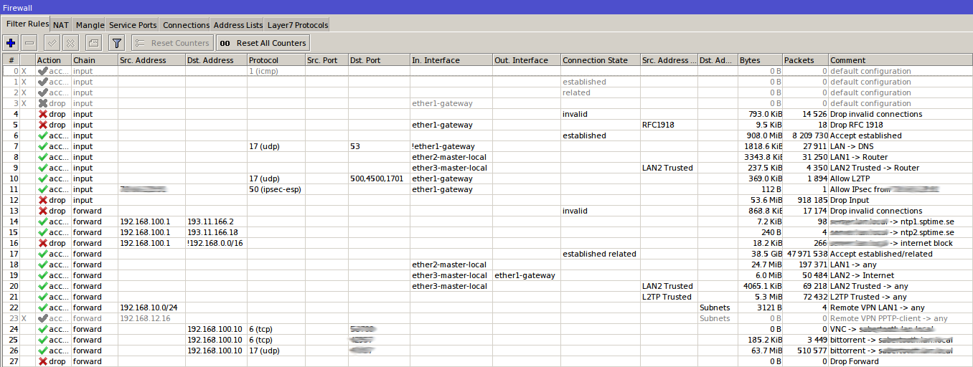This screenshot has height=367, width=973.
Task: Select 'LAN1 -> Router' comment cell
Action: (x=900, y=157)
